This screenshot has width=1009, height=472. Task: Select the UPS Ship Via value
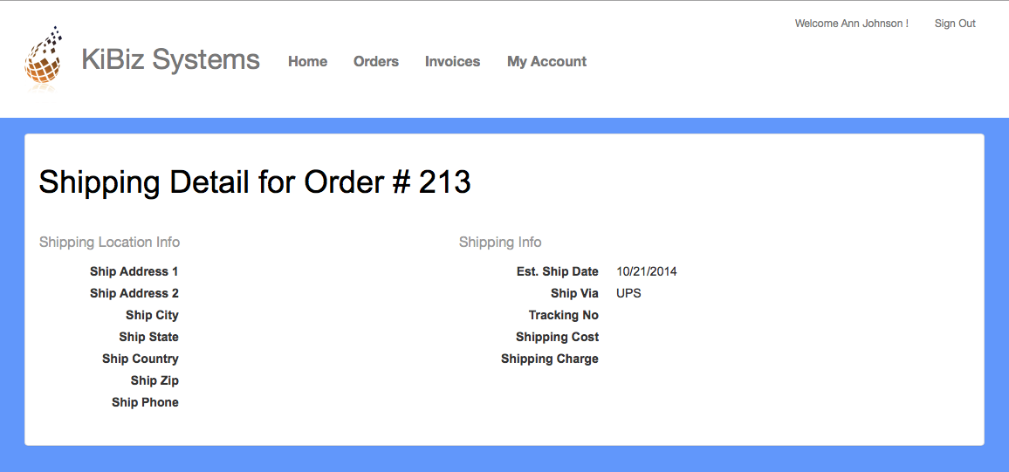click(628, 294)
